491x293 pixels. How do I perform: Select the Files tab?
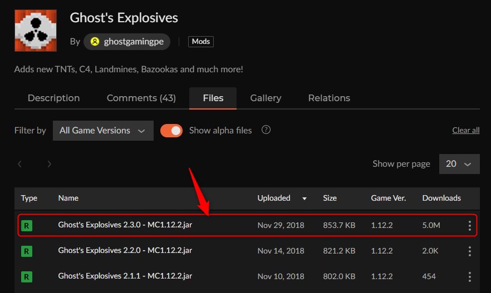tap(213, 98)
